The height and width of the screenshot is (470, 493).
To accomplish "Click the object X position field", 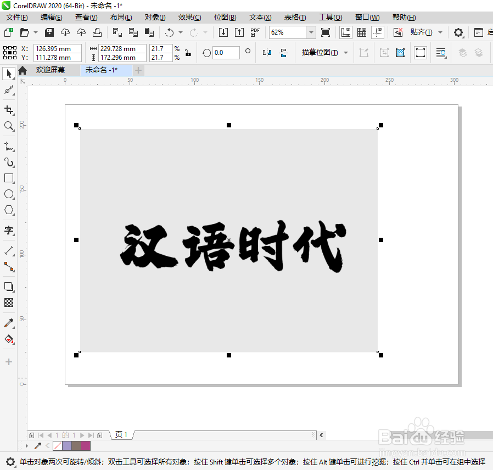I will click(57, 48).
